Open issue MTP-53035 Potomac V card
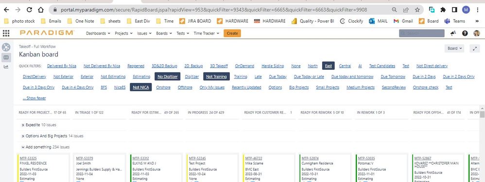The height and width of the screenshot is (182, 485). pyautogui.click(x=366, y=158)
